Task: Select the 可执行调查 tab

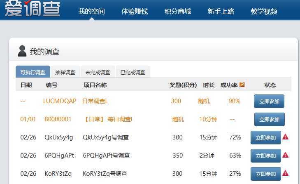Action: [x=33, y=72]
